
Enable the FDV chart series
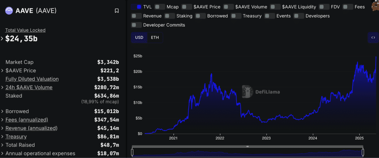point(324,7)
